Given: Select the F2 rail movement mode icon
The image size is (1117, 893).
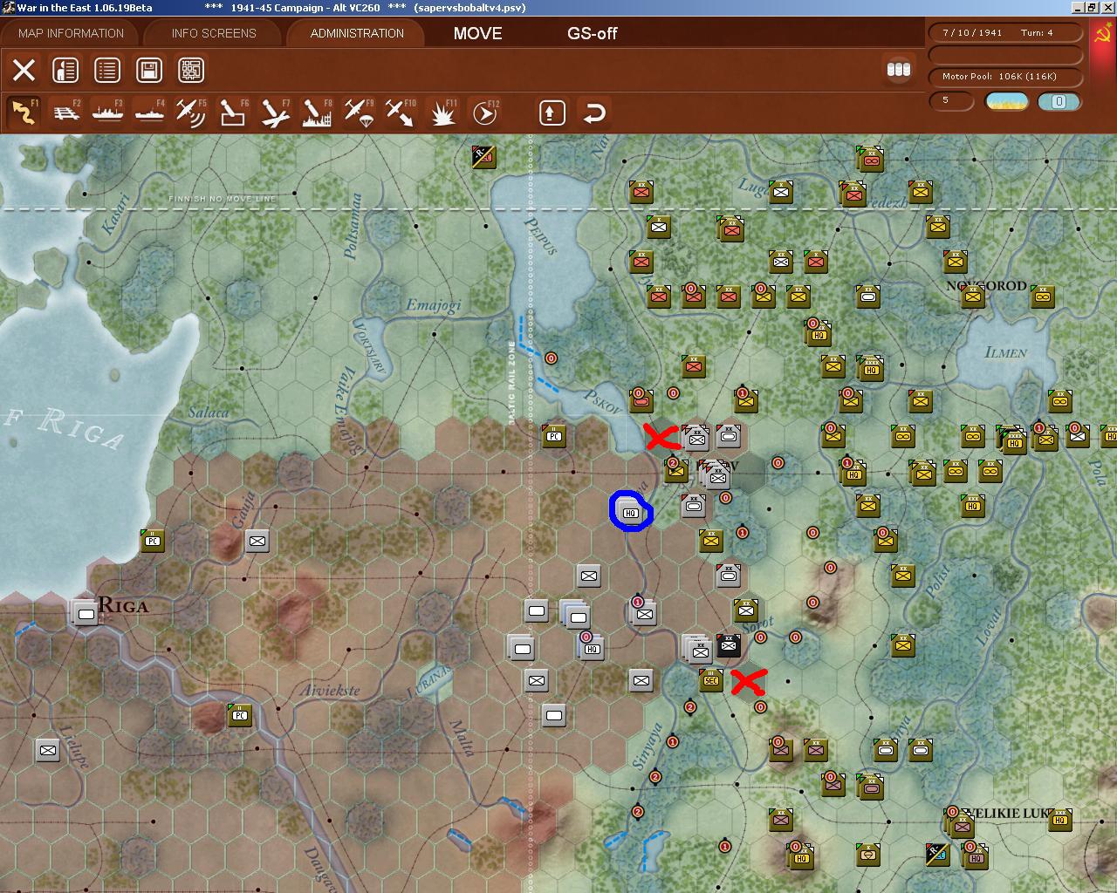Looking at the screenshot, I should pyautogui.click(x=66, y=112).
